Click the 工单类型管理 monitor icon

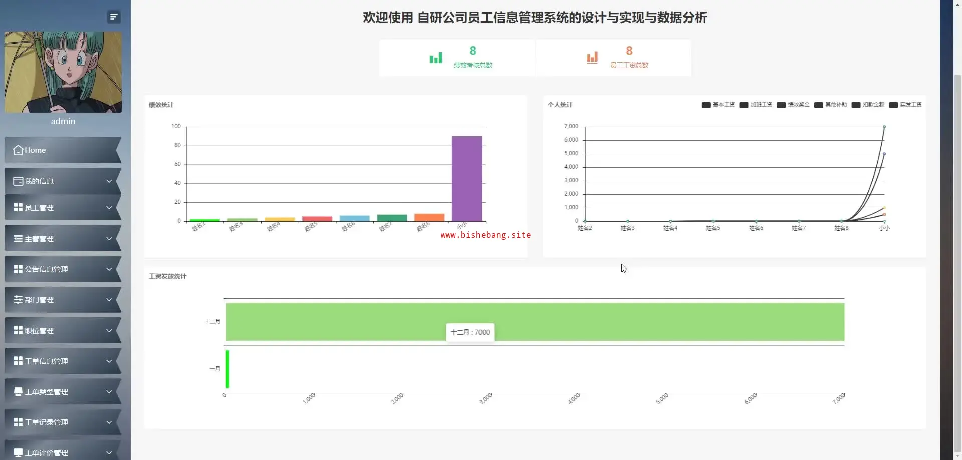click(x=18, y=392)
